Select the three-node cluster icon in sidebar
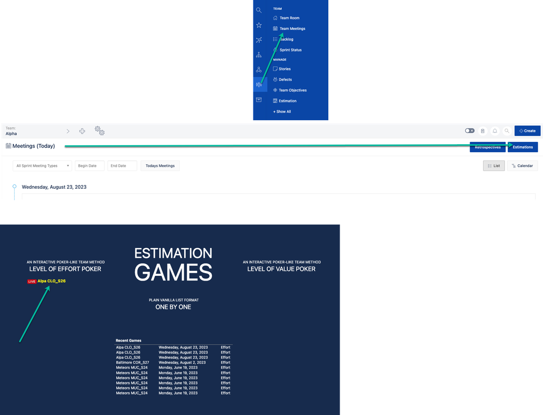 pos(259,70)
